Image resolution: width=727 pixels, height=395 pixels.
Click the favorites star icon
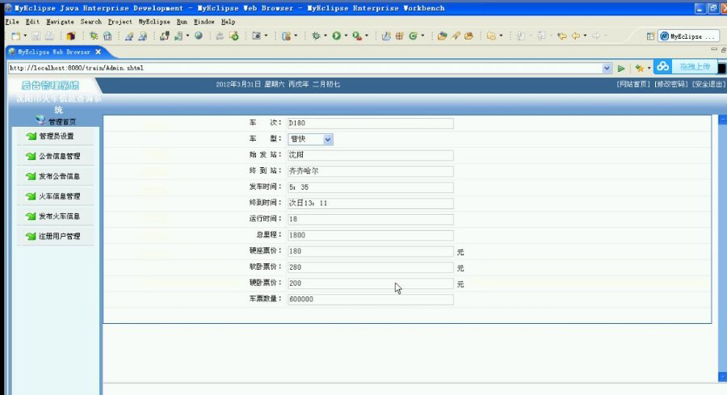(640, 68)
